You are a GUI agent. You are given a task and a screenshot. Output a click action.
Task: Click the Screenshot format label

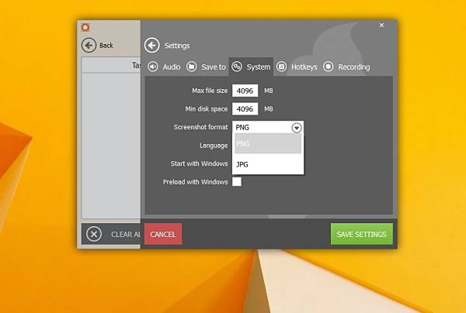(x=200, y=127)
